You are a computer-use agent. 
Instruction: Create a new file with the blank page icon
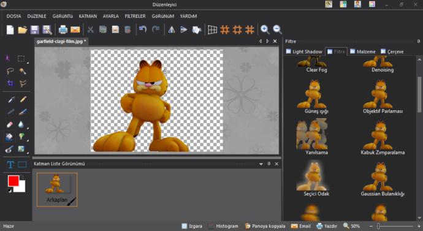coord(10,29)
